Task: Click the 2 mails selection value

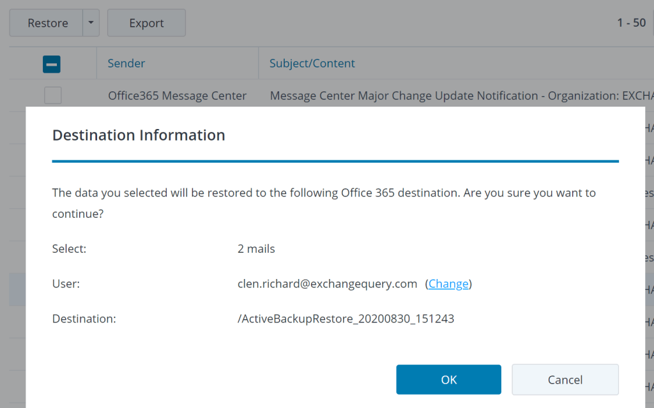Action: click(256, 249)
